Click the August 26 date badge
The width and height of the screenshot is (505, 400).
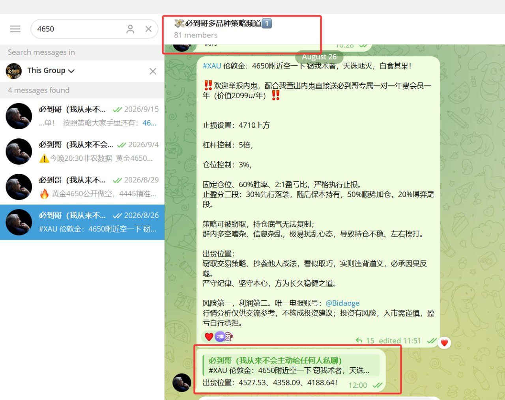[x=319, y=57]
